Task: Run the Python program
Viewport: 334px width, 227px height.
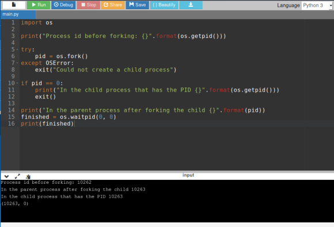Action: [39, 5]
